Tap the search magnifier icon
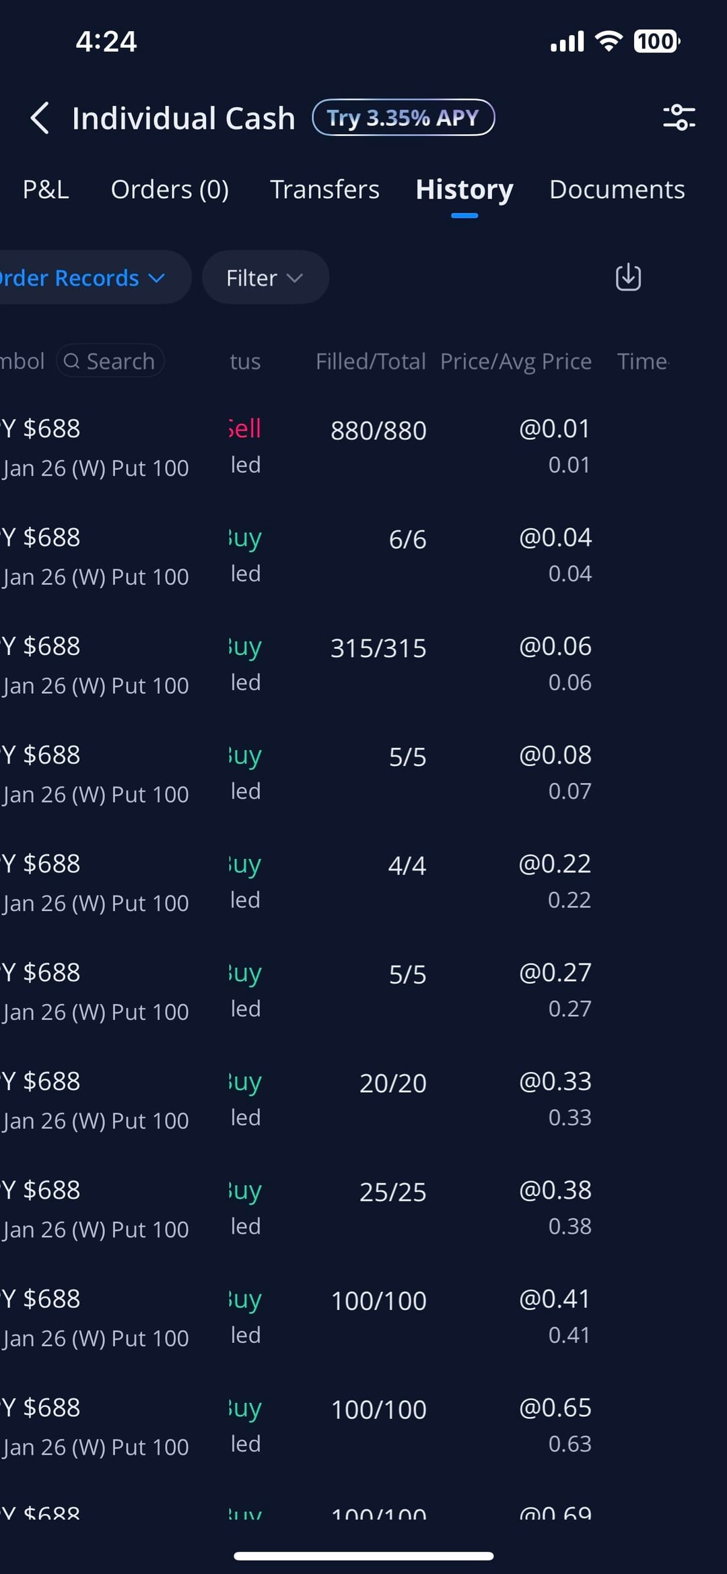This screenshot has width=727, height=1574. point(71,362)
